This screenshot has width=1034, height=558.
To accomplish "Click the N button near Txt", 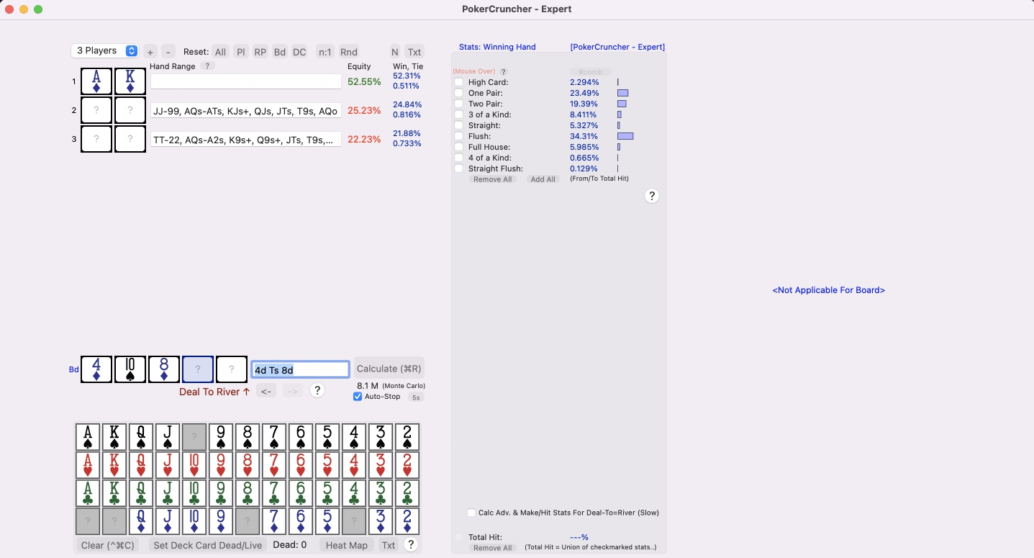I will 395,52.
